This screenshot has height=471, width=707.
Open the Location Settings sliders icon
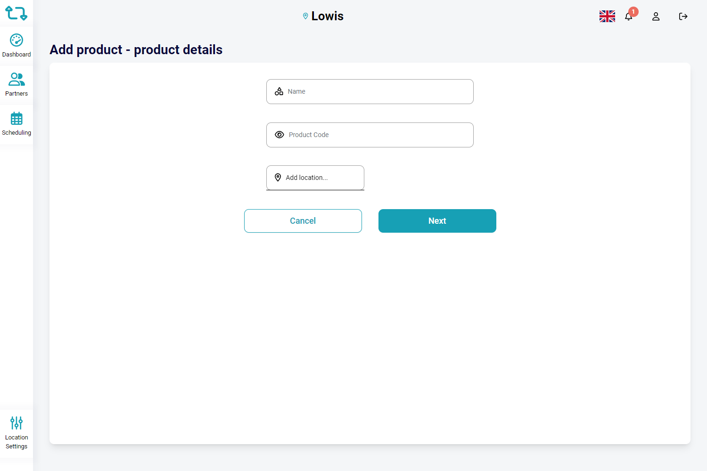(16, 422)
